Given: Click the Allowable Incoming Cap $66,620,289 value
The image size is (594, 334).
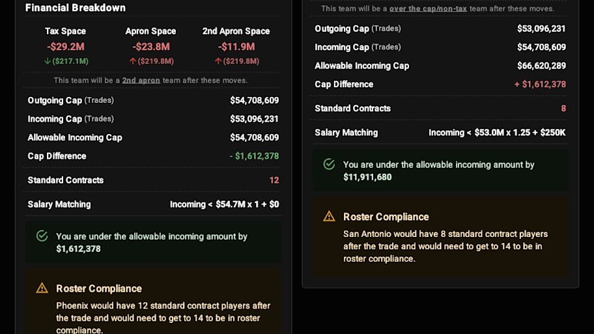Looking at the screenshot, I should point(541,66).
